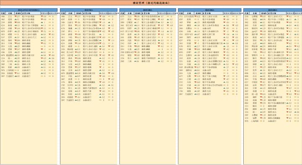Image resolution: width=302 pixels, height=165 pixels.
Task: Click 產業分類 column header under 接近10MA
Action: click(x=150, y=13)
